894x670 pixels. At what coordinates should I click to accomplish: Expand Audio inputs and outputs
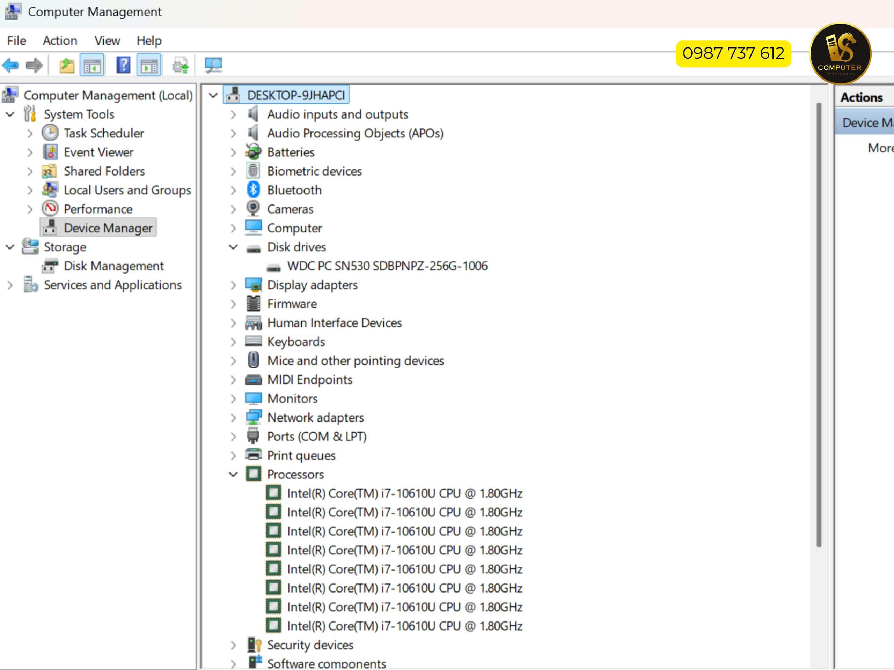tap(233, 114)
